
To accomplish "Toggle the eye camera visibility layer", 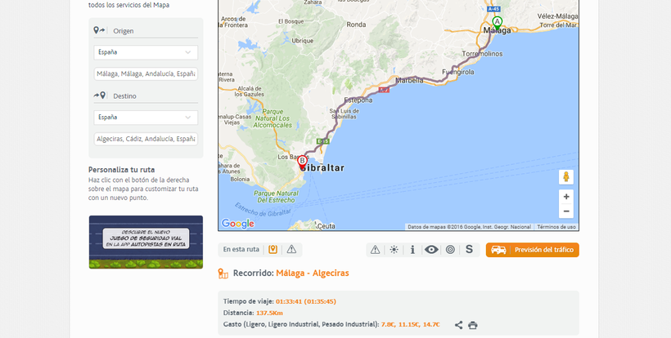I will [x=431, y=250].
